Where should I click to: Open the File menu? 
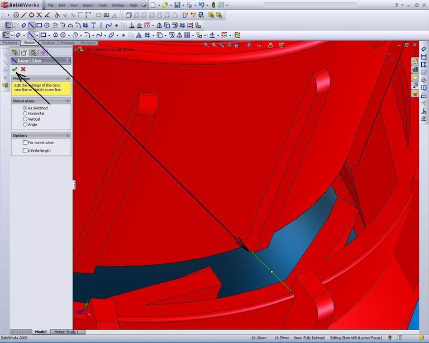51,5
